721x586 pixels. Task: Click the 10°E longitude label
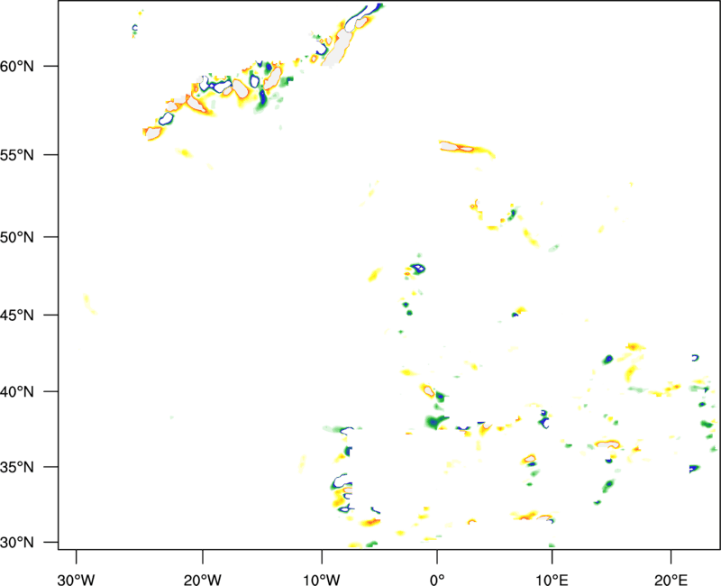[x=552, y=580]
